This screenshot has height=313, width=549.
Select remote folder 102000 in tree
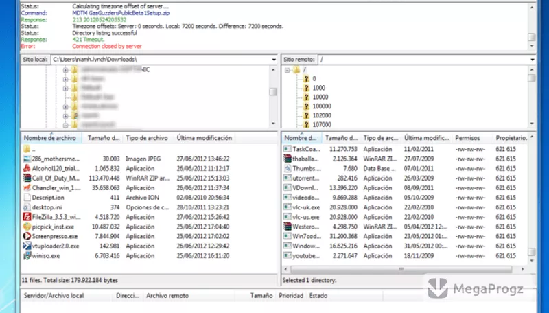(x=322, y=115)
